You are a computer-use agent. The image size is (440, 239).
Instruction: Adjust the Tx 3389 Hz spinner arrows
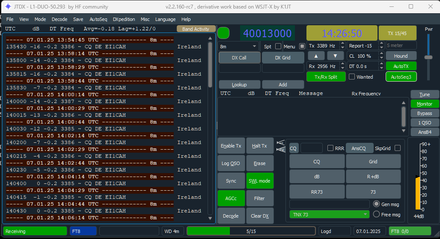pyautogui.click(x=342, y=45)
